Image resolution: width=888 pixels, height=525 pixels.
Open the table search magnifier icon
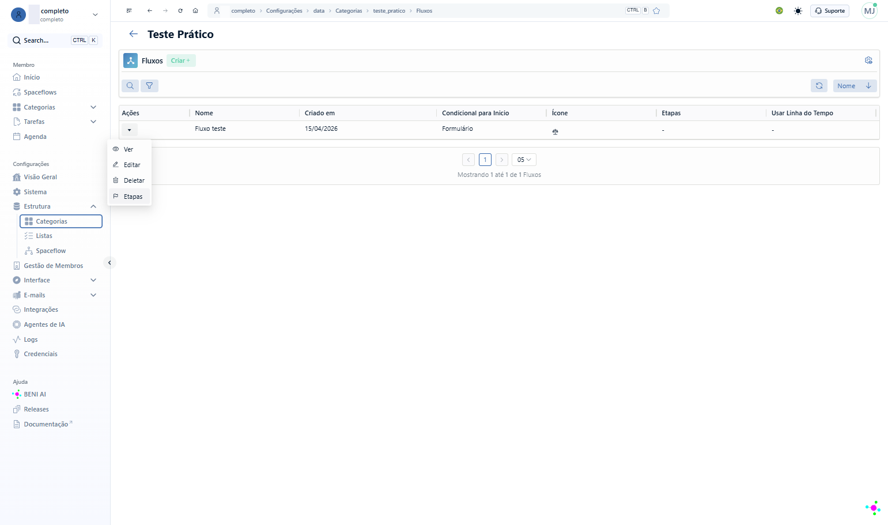point(130,86)
